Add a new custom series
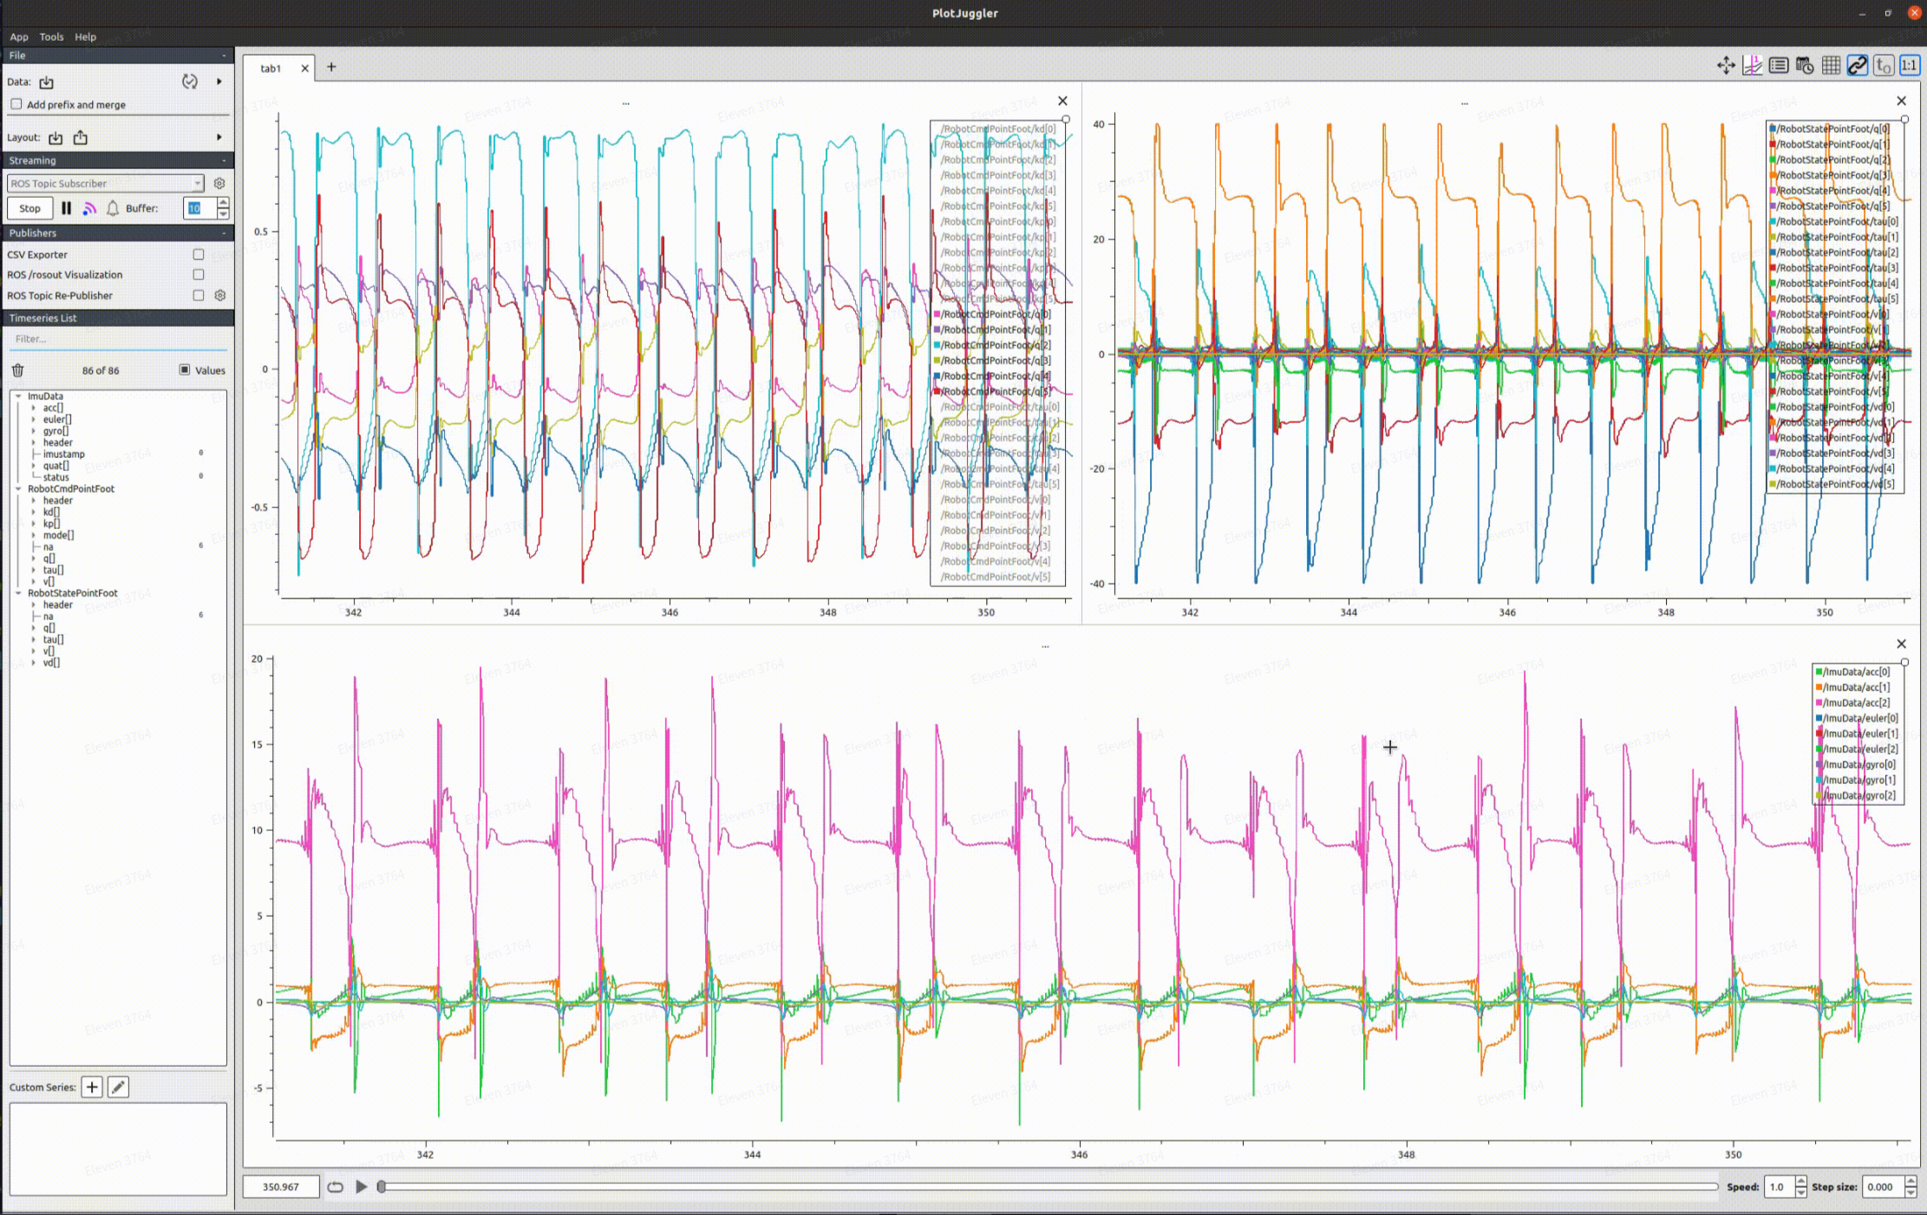The image size is (1927, 1215). (x=92, y=1087)
